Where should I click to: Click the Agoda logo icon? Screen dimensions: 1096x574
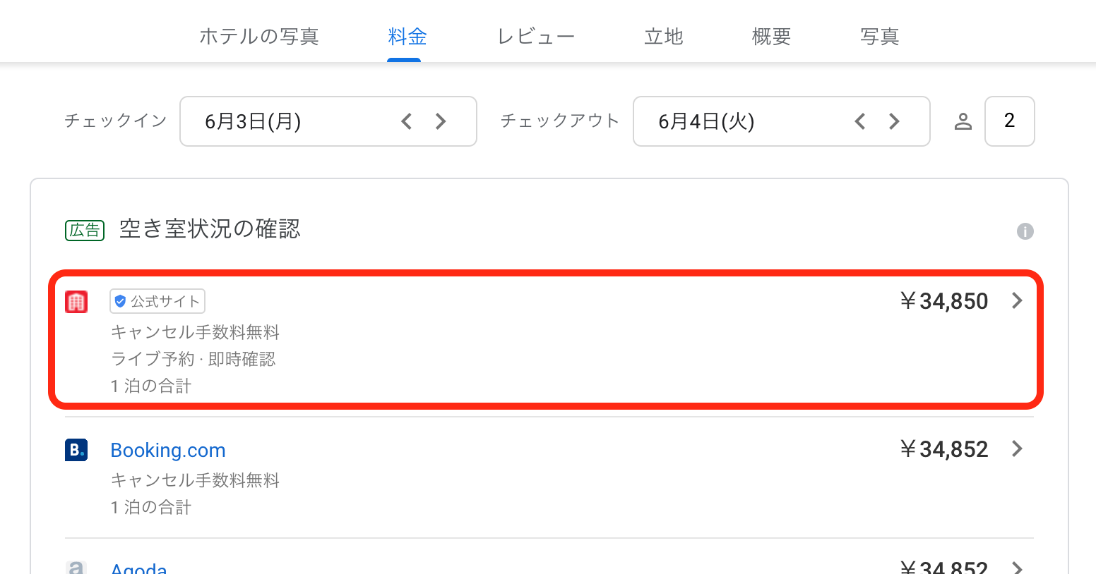tap(76, 568)
